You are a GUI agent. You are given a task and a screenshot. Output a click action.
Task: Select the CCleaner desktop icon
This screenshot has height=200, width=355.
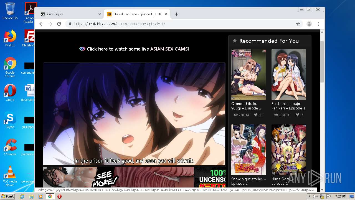click(x=10, y=147)
